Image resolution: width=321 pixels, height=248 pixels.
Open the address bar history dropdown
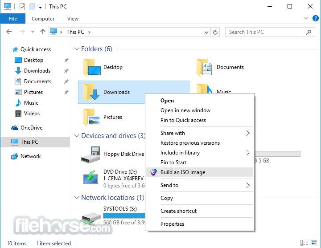206,33
